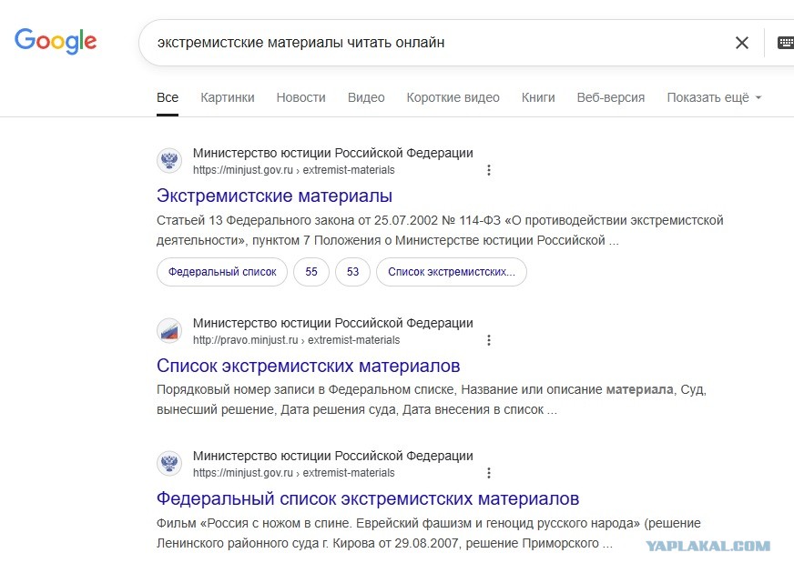Screen dimensions: 794x573
Task: Click the third result's minjust.gov.ru URL breadcrumb
Action: tap(294, 473)
